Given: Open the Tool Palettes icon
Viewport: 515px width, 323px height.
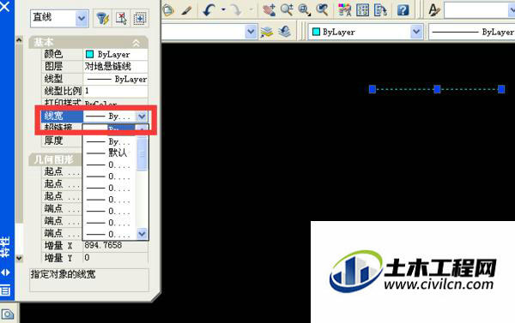Looking at the screenshot, I should (380, 10).
